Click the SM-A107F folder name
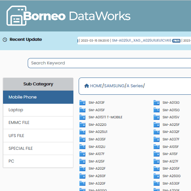 coord(97,154)
